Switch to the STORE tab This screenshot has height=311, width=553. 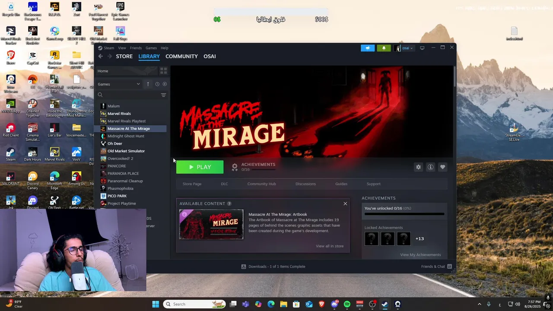pos(124,56)
